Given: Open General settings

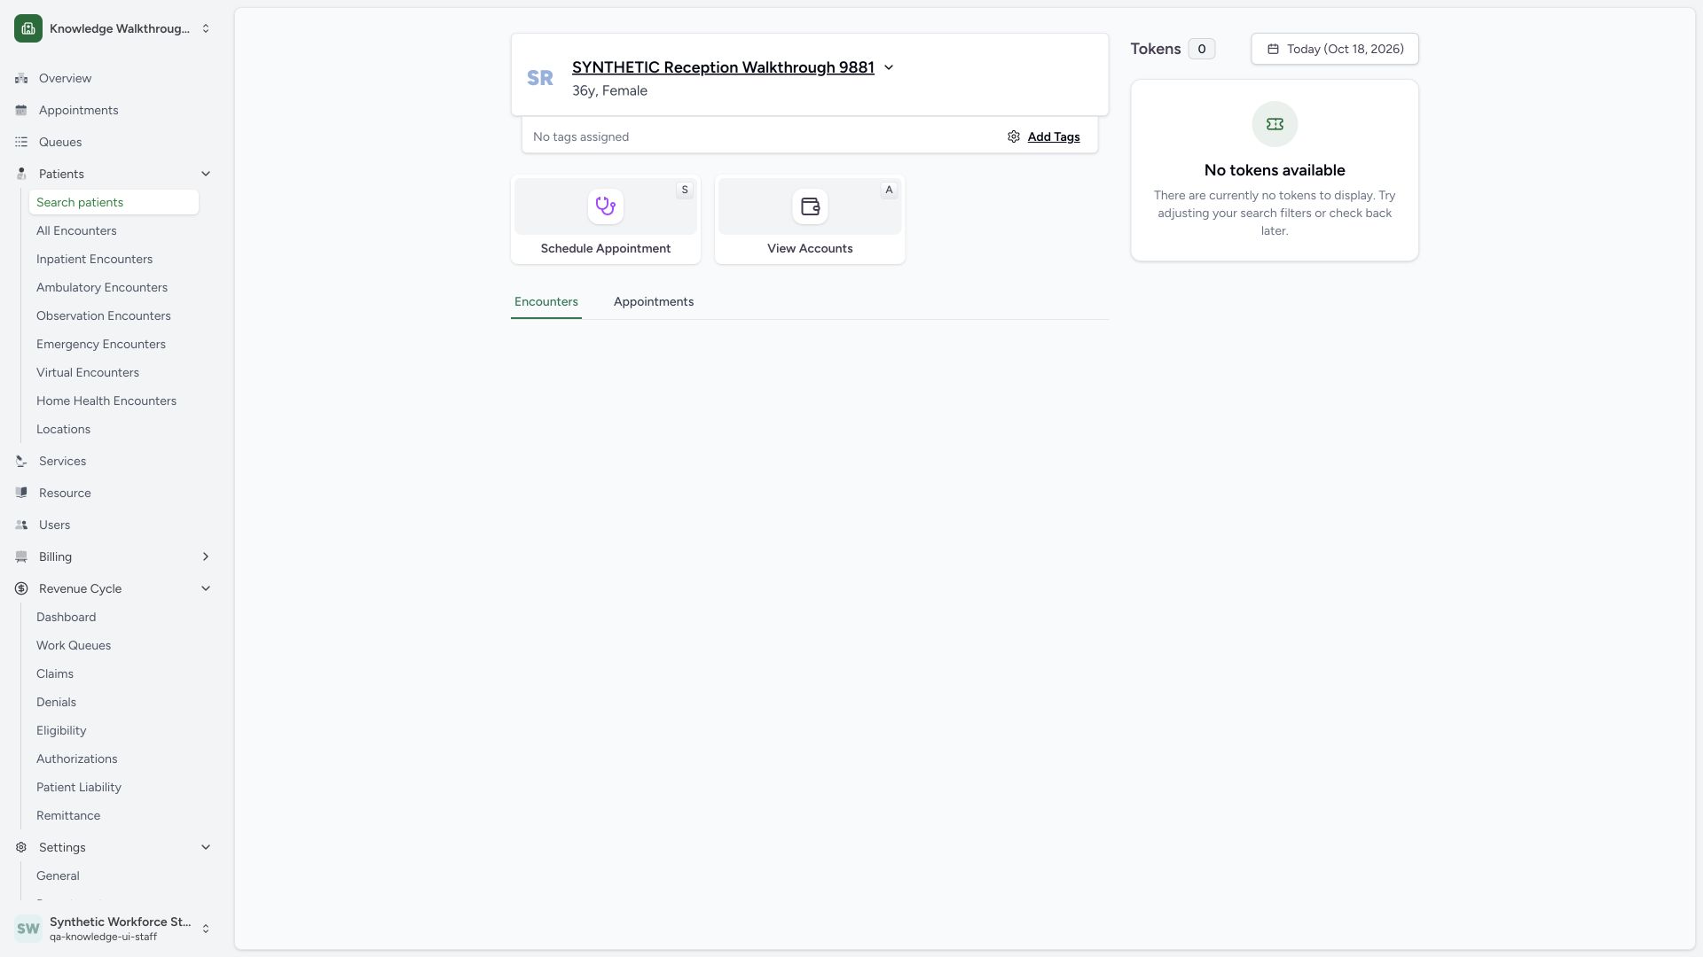Looking at the screenshot, I should click(58, 875).
